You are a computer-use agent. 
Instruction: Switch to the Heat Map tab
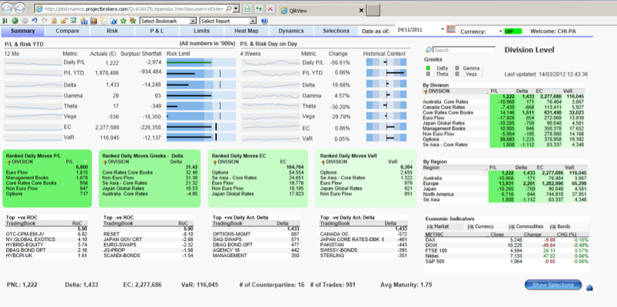(x=247, y=31)
